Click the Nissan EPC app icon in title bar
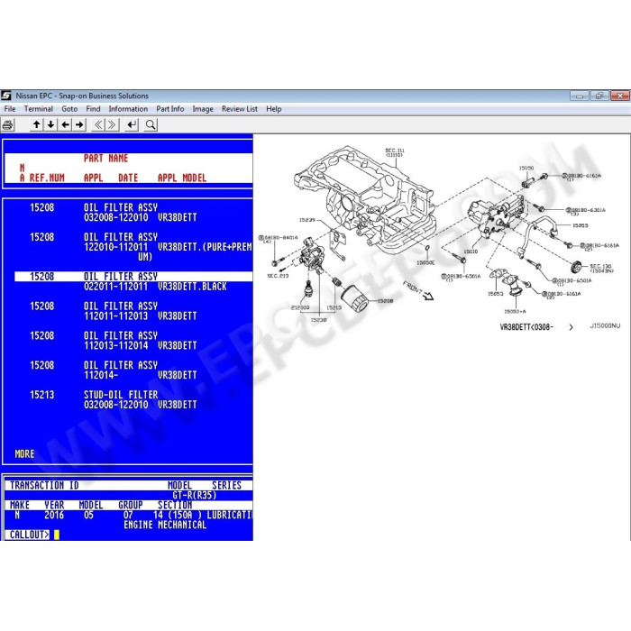This screenshot has width=631, height=631. pos(6,96)
